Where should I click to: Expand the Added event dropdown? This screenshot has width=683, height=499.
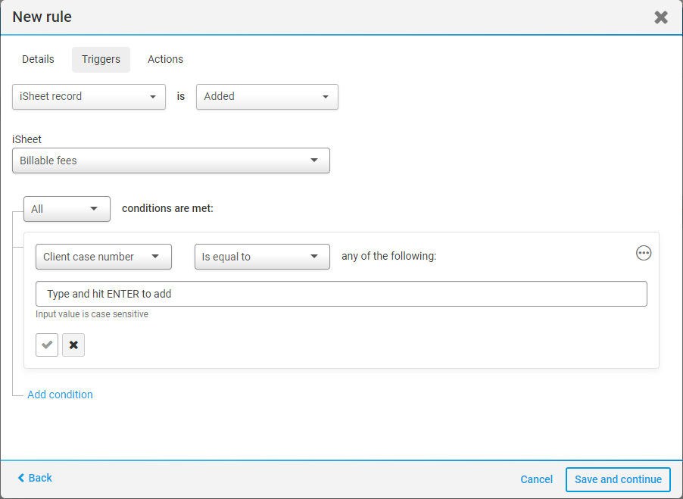(x=267, y=97)
